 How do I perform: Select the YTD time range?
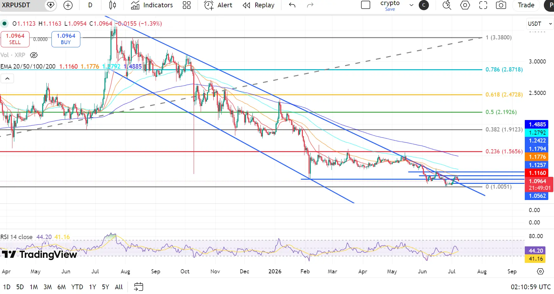(x=77, y=287)
